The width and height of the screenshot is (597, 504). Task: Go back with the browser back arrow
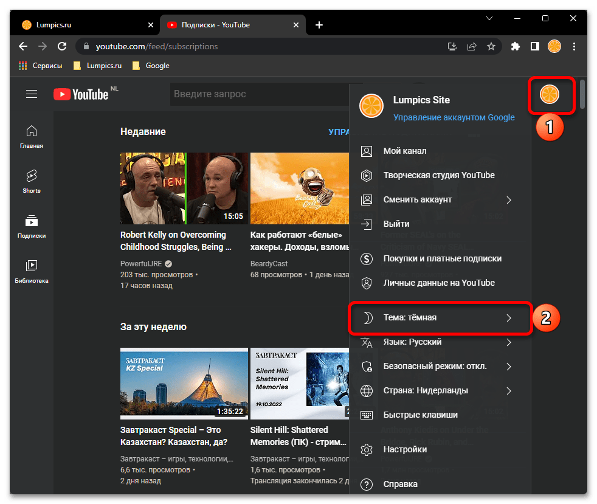coord(23,46)
